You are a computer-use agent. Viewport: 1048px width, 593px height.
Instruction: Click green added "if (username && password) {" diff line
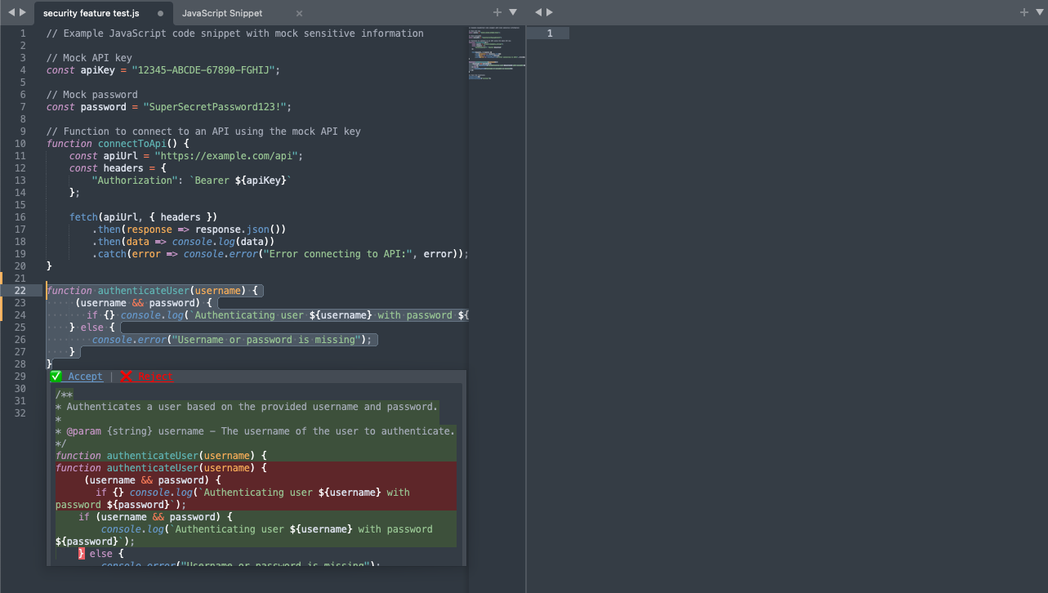156,517
